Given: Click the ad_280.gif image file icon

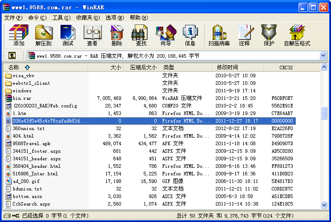Looking at the screenshot, I should click(8, 181).
